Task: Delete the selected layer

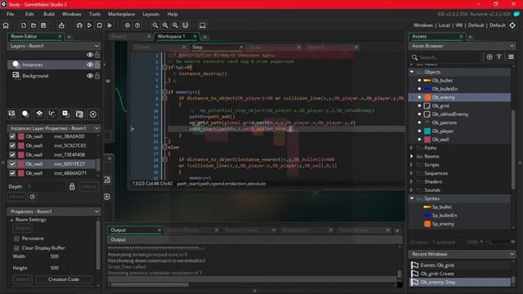Action: tap(93, 114)
